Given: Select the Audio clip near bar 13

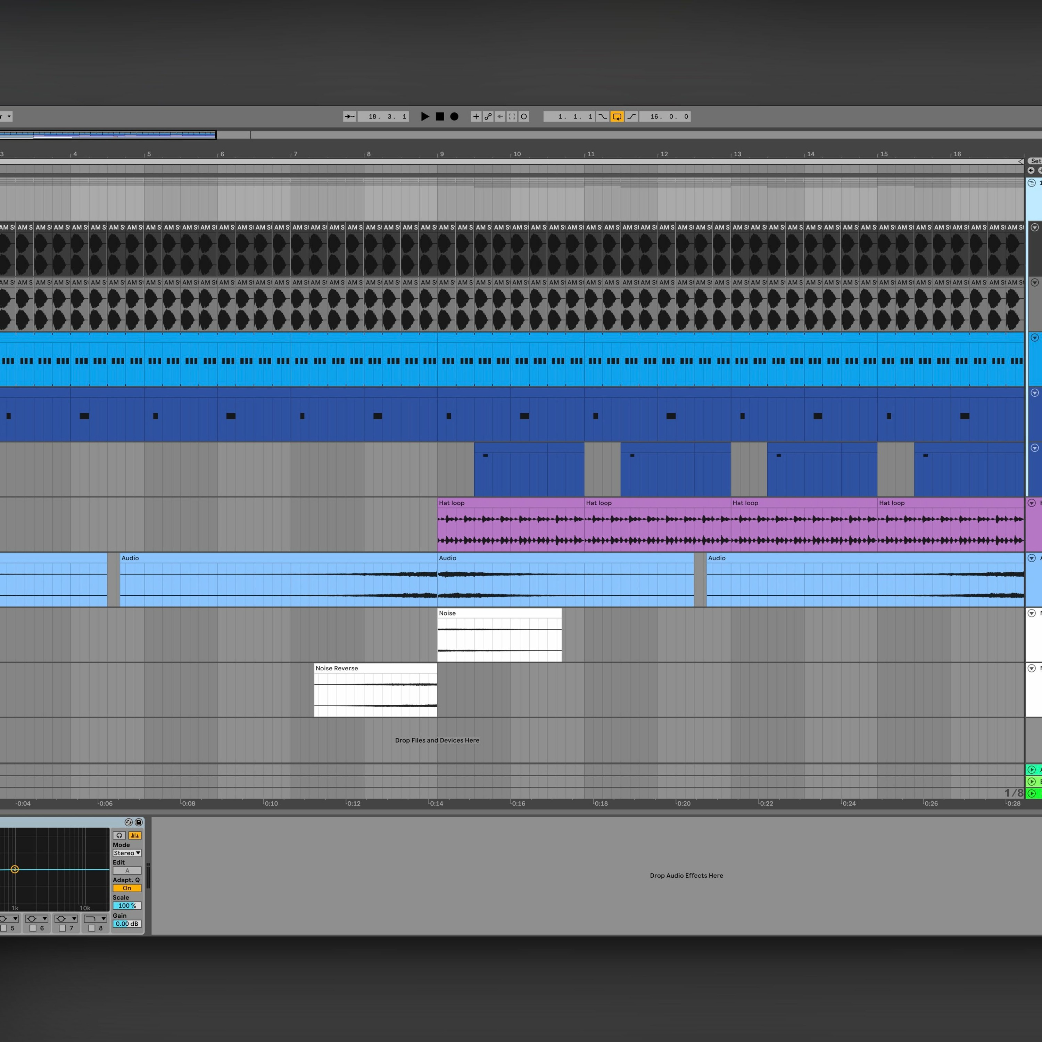Looking at the screenshot, I should pyautogui.click(x=866, y=580).
